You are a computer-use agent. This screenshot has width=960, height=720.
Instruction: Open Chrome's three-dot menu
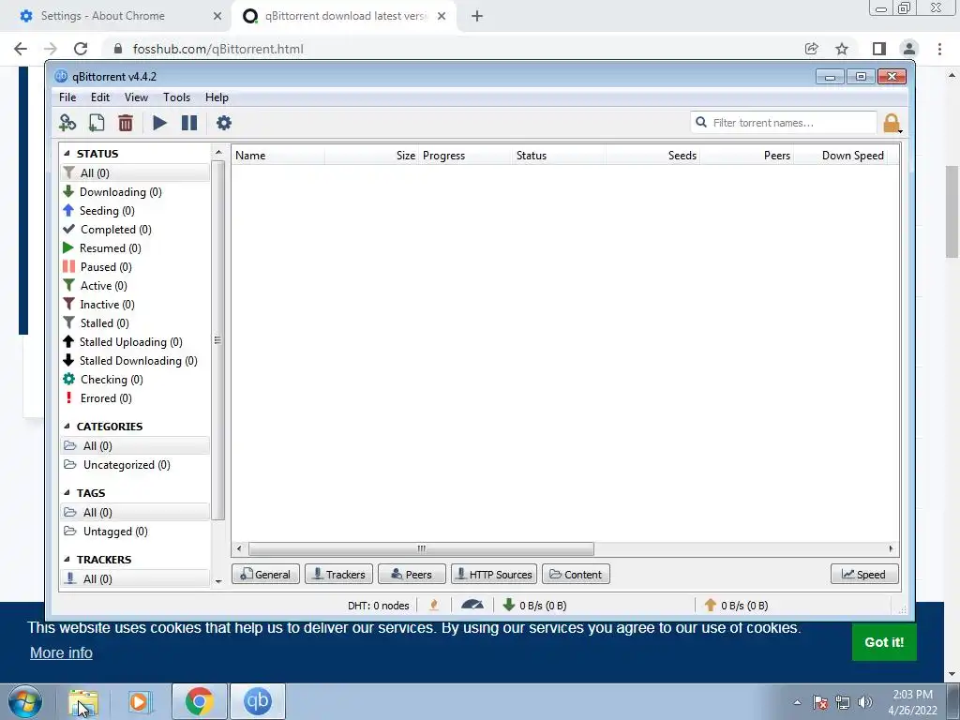click(x=939, y=49)
